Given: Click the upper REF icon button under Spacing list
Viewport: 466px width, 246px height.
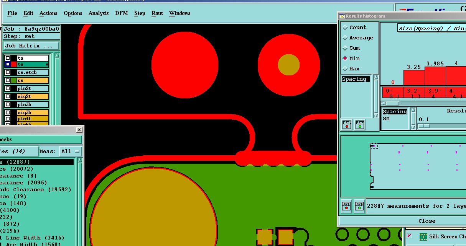Looking at the screenshot, I should (359, 125).
